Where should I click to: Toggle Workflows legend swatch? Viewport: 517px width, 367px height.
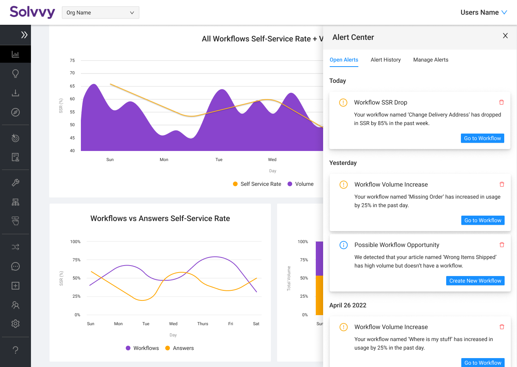click(x=128, y=348)
